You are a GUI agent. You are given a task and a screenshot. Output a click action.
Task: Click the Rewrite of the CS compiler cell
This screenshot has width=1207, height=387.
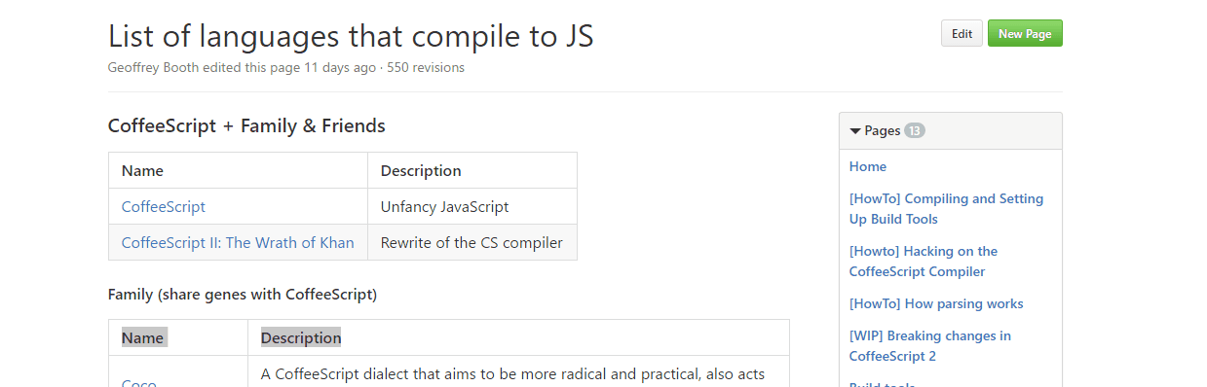(x=472, y=242)
